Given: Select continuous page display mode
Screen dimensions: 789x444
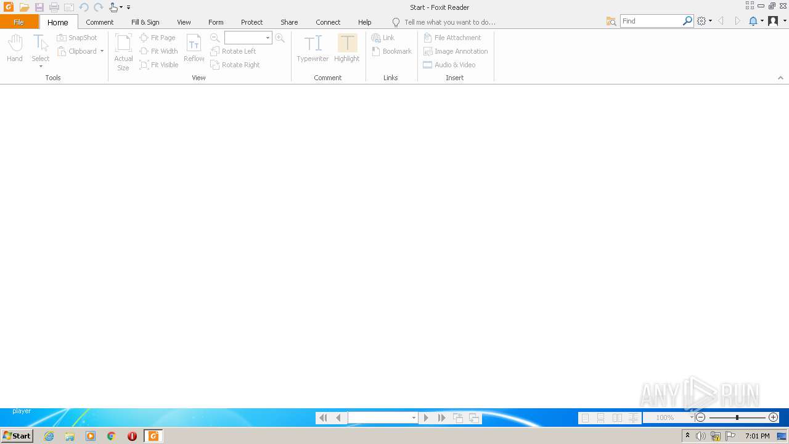Looking at the screenshot, I should click(601, 418).
